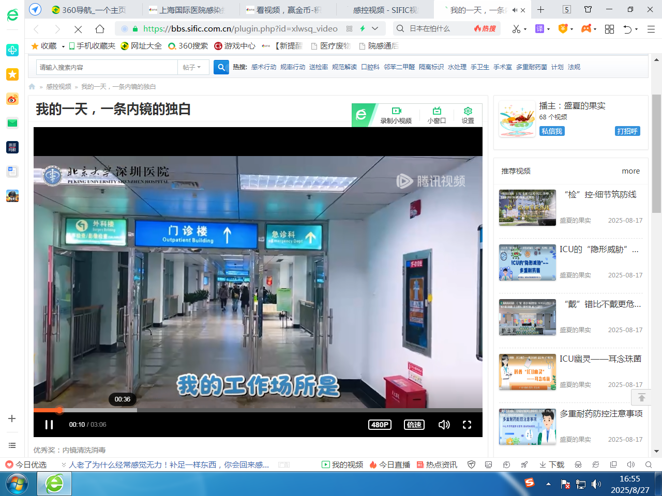Viewport: 662px width, 496px height.
Task: Open the player 设置 gear icon
Action: coord(468,111)
